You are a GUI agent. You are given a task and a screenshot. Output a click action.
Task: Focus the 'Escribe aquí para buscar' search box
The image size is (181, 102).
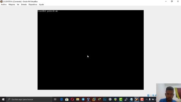coord(29,99)
